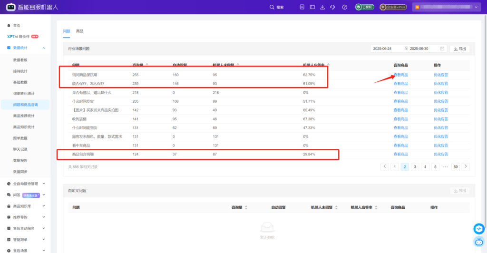The height and width of the screenshot is (253, 487).
Task: Expand the 商品知识库 sidebar menu
Action: click(x=44, y=206)
